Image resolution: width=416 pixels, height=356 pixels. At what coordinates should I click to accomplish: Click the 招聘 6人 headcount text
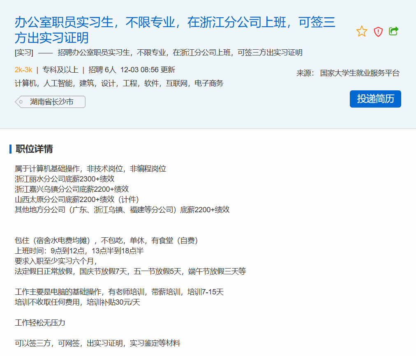tap(102, 69)
